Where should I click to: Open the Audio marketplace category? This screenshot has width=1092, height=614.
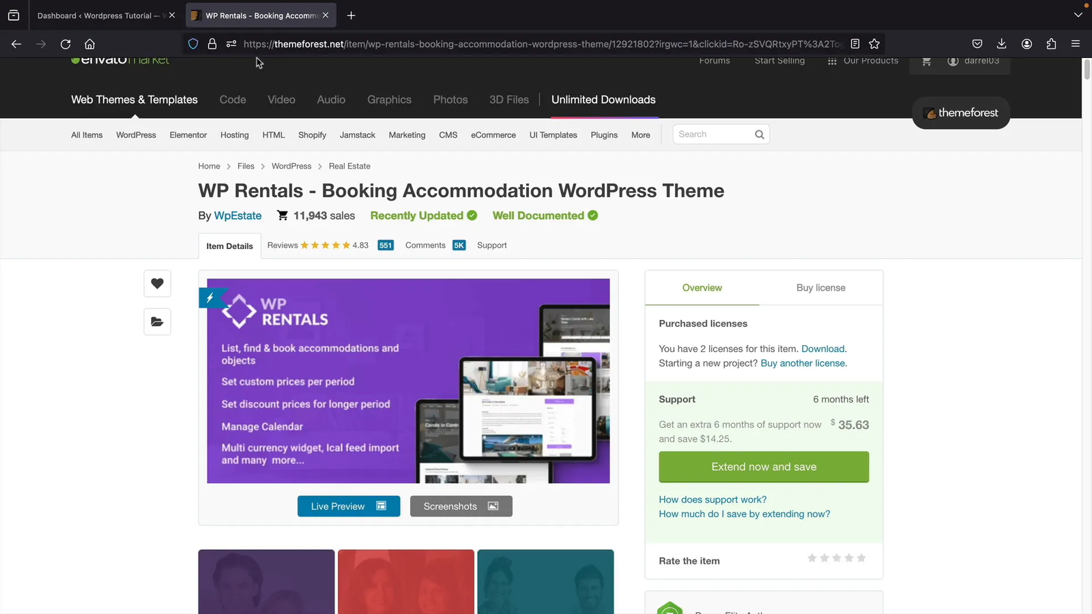[x=331, y=100]
